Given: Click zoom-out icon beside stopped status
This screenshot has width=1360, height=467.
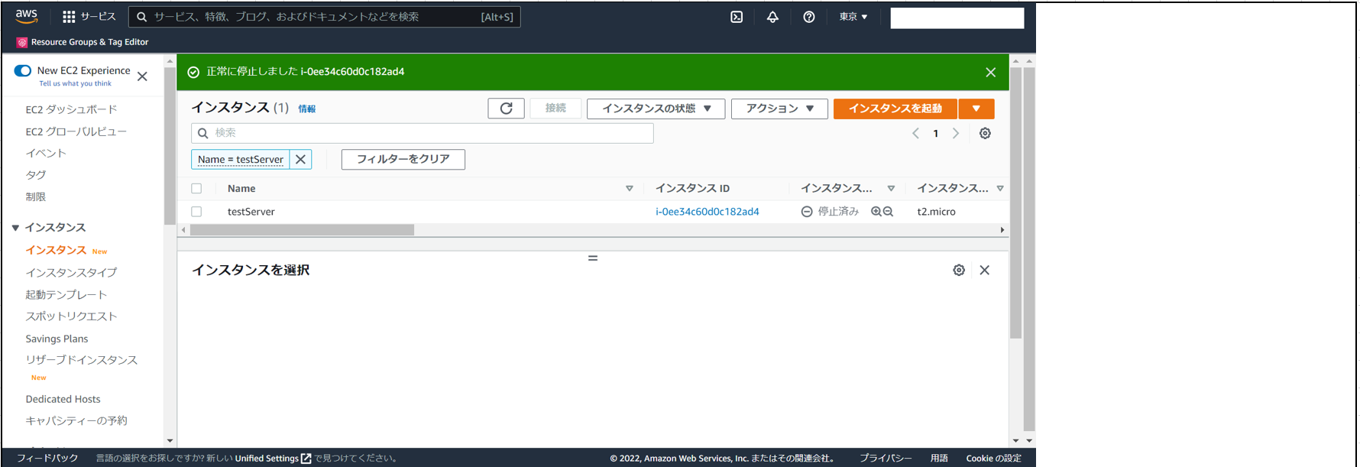Looking at the screenshot, I should click(888, 212).
